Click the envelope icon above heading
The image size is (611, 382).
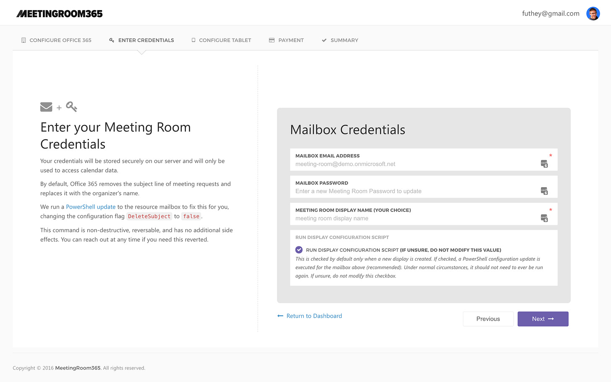[x=46, y=107]
